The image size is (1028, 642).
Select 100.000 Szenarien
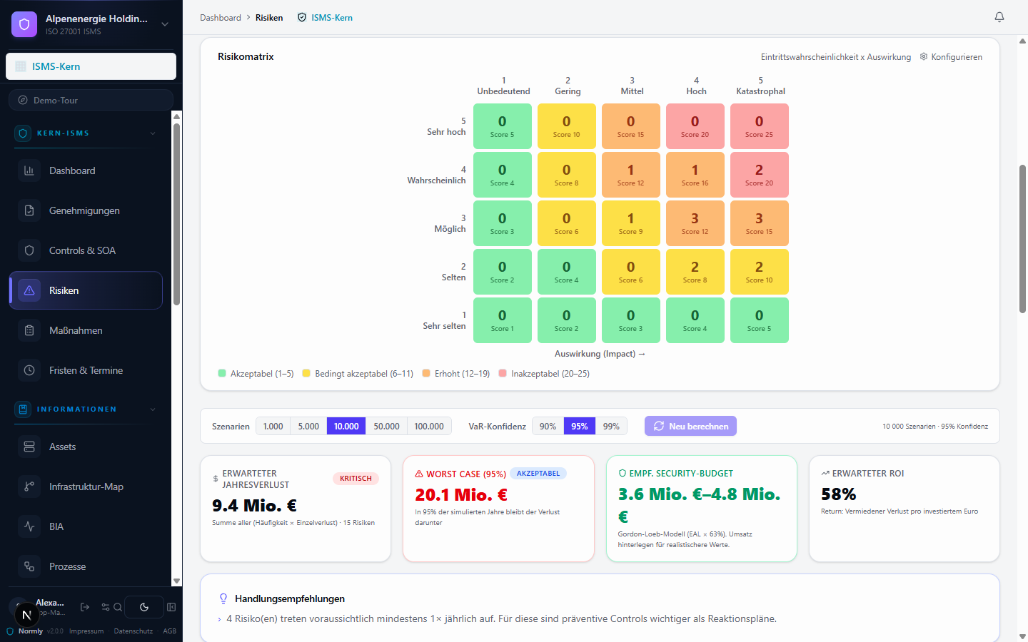coord(429,426)
